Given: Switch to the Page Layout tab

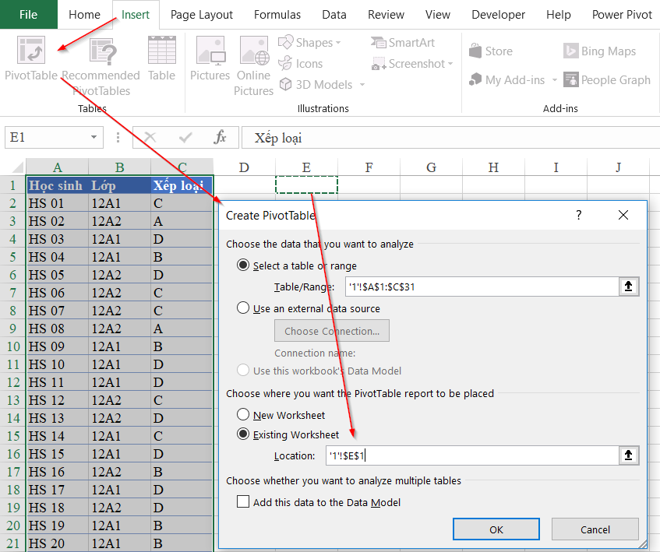Looking at the screenshot, I should click(202, 14).
